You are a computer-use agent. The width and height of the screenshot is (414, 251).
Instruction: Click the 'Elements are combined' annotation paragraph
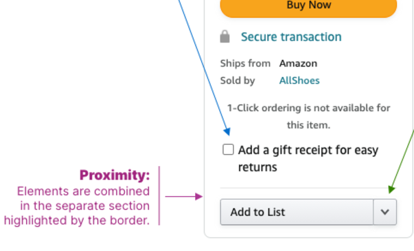pos(77,206)
